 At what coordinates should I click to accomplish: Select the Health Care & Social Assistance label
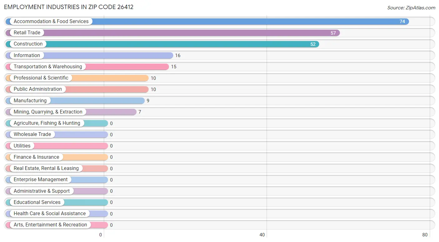click(50, 213)
